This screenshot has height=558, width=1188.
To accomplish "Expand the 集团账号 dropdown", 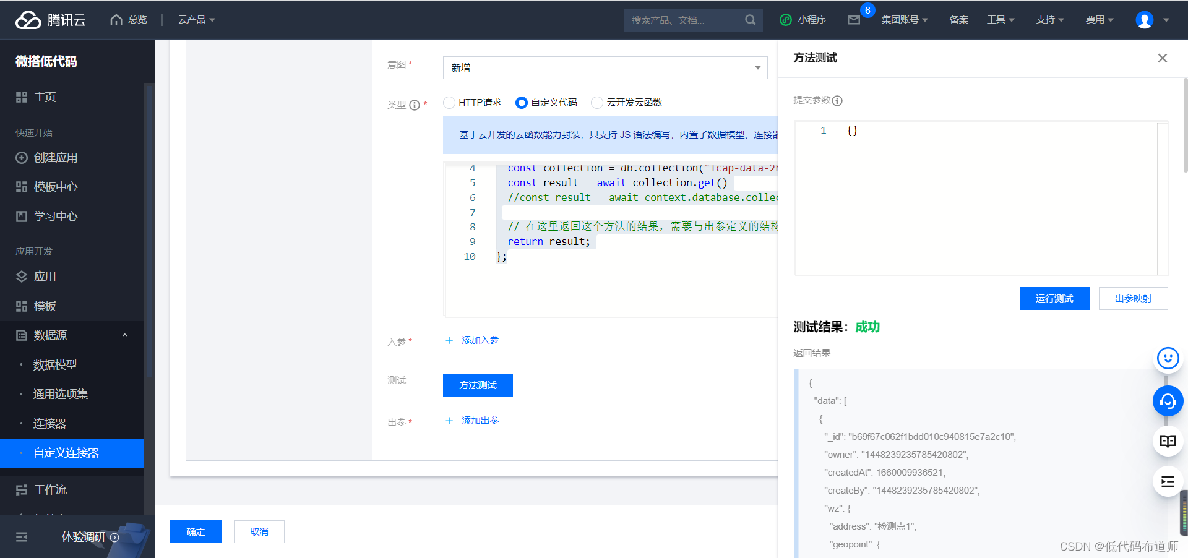I will [x=905, y=20].
